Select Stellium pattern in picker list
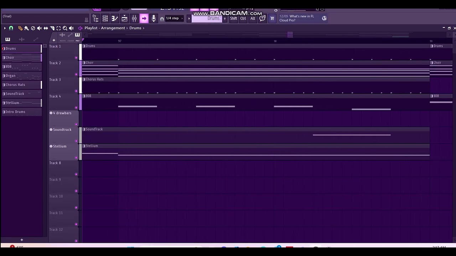456x256 pixels. (22, 103)
